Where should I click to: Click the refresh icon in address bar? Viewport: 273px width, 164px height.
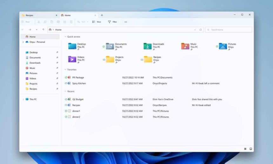click(x=200, y=30)
